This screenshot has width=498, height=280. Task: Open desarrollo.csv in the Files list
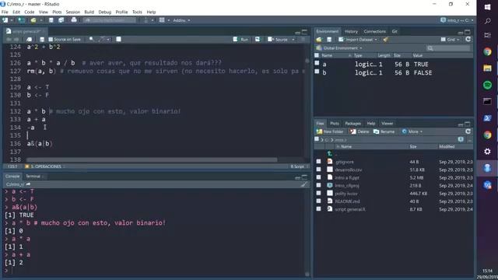click(348, 170)
